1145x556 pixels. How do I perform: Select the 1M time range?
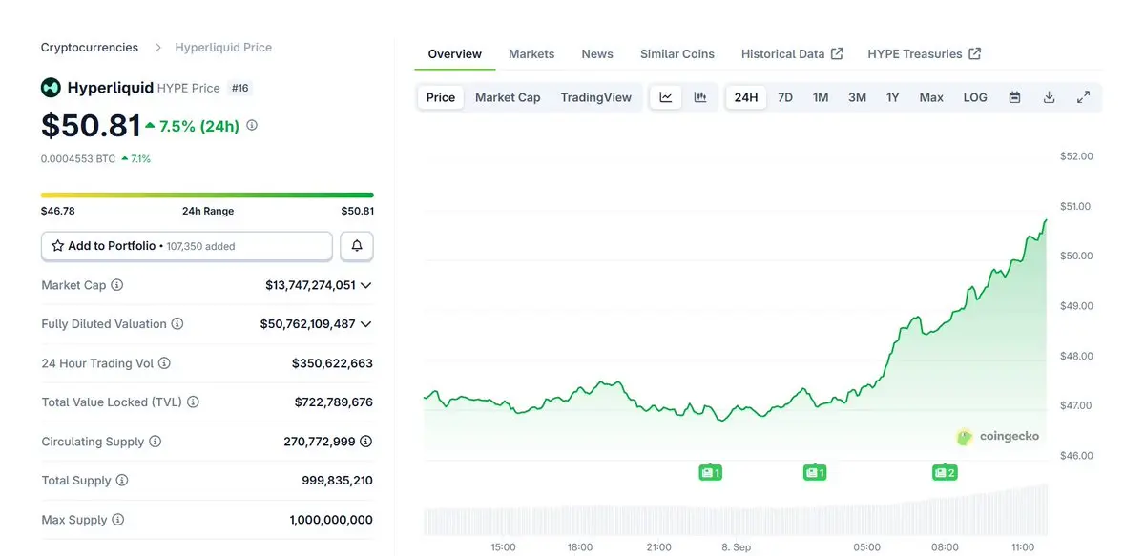pyautogui.click(x=821, y=97)
